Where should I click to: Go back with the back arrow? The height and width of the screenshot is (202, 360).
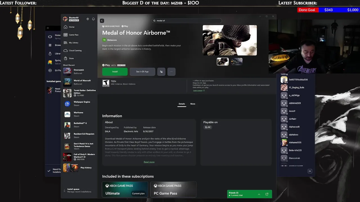coord(102,21)
